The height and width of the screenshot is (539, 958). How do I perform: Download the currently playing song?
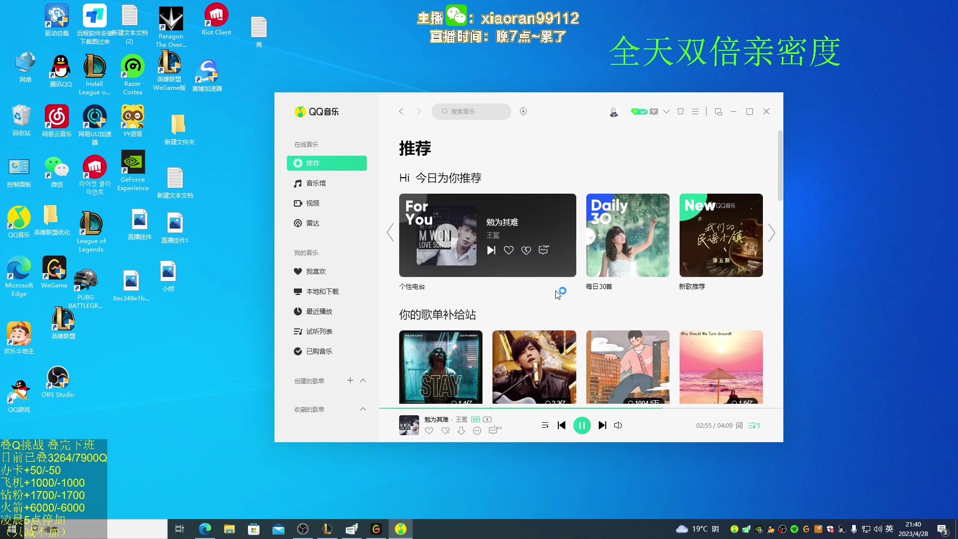(461, 431)
